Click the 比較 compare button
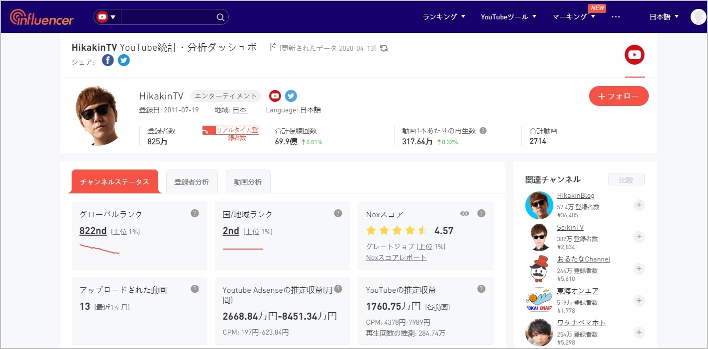Screen dimensions: 708x349 (x=626, y=180)
